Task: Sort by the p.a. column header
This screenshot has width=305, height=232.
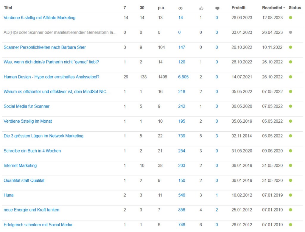Action: click(x=161, y=8)
